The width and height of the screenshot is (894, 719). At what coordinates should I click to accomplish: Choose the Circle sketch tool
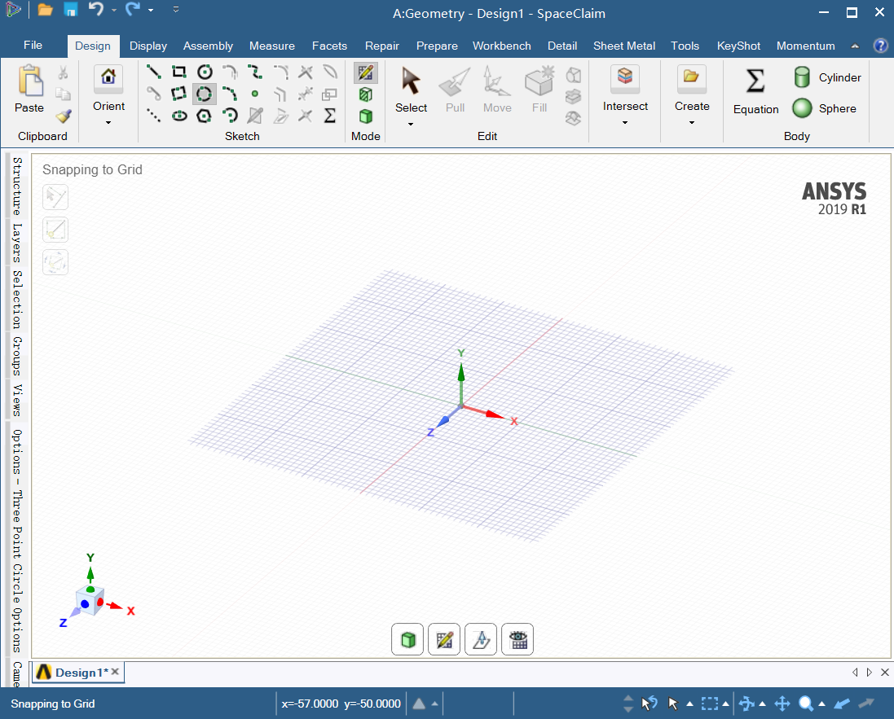coord(205,72)
